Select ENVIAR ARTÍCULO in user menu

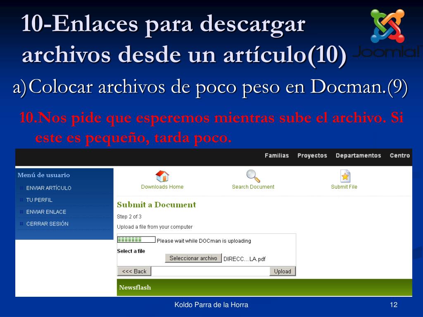pos(49,188)
